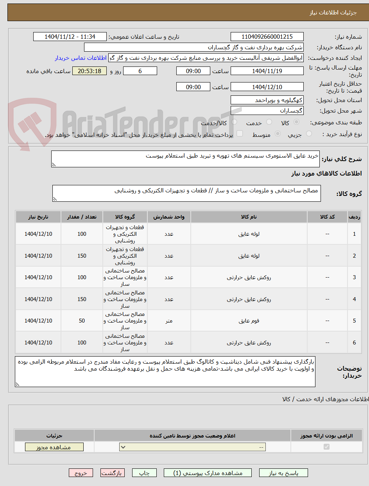
Task: Click the نام کالا column header
Action: [249, 217]
